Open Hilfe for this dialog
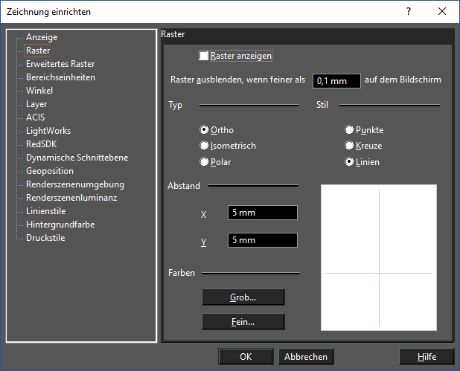 tap(427, 357)
